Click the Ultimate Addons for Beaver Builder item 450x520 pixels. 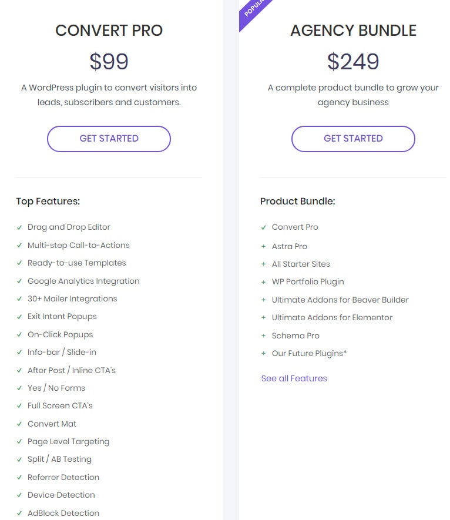340,300
